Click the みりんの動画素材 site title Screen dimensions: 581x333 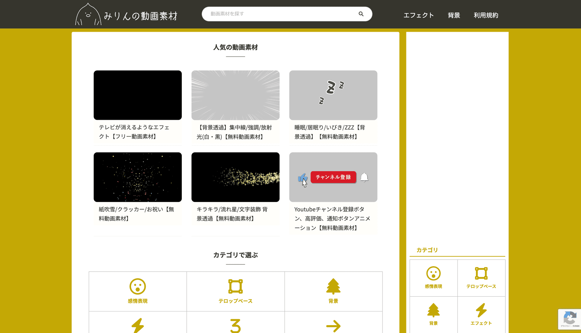[141, 16]
